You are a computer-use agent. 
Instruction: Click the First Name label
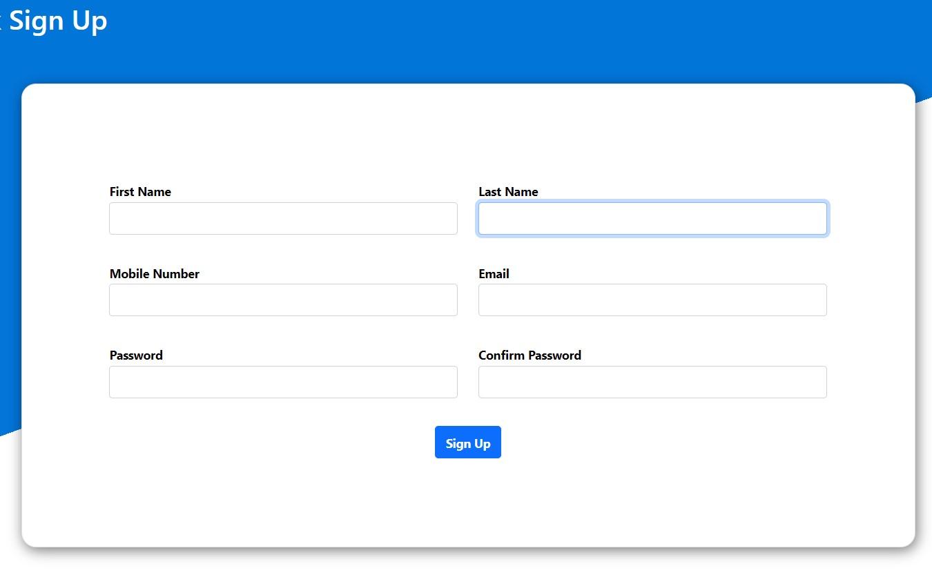(x=139, y=192)
